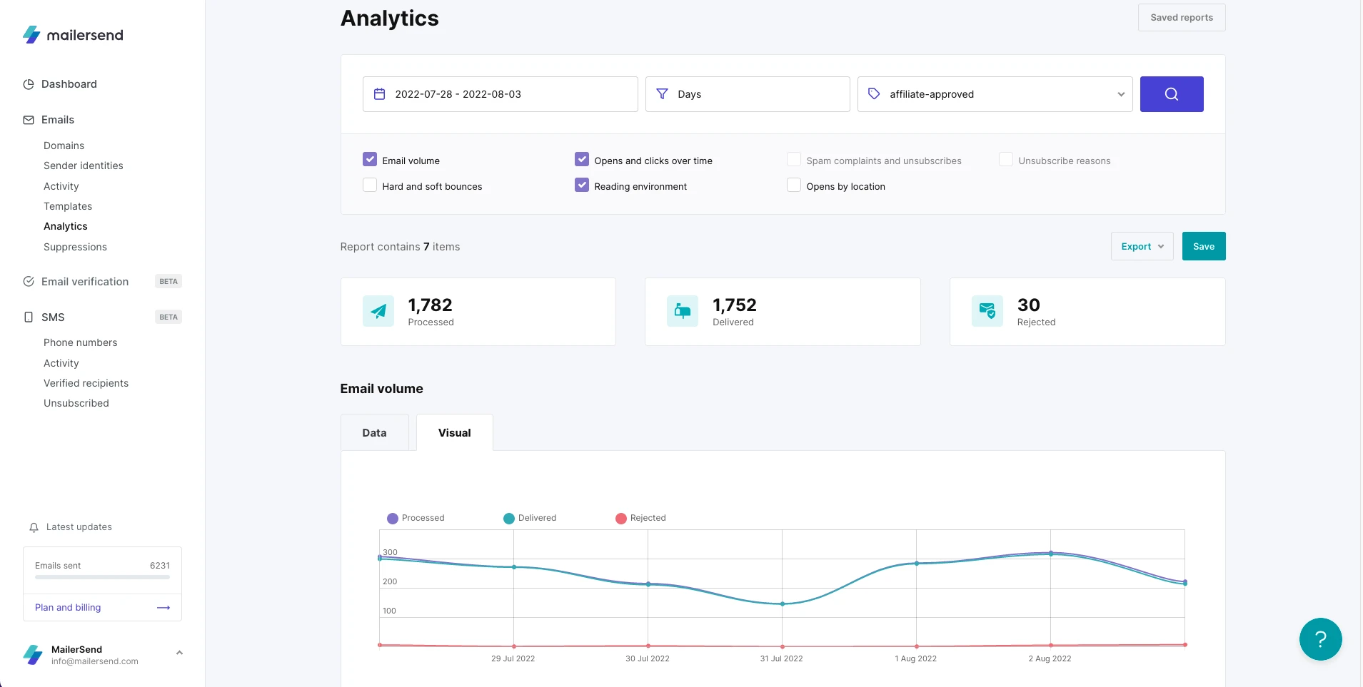This screenshot has height=687, width=1363.
Task: Enable the Hard and soft bounces checkbox
Action: pyautogui.click(x=370, y=185)
